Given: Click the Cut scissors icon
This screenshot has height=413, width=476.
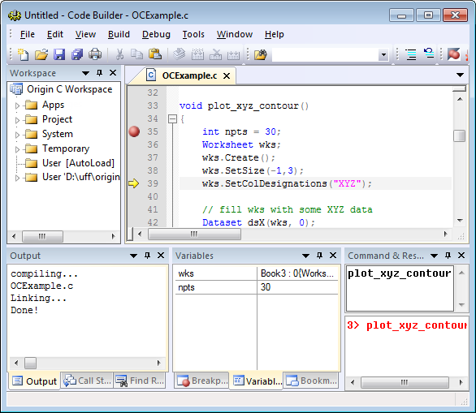Looking at the screenshot, I should (119, 54).
